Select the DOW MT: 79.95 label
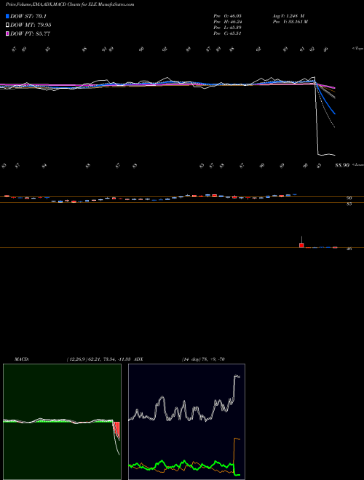 pyautogui.click(x=31, y=25)
